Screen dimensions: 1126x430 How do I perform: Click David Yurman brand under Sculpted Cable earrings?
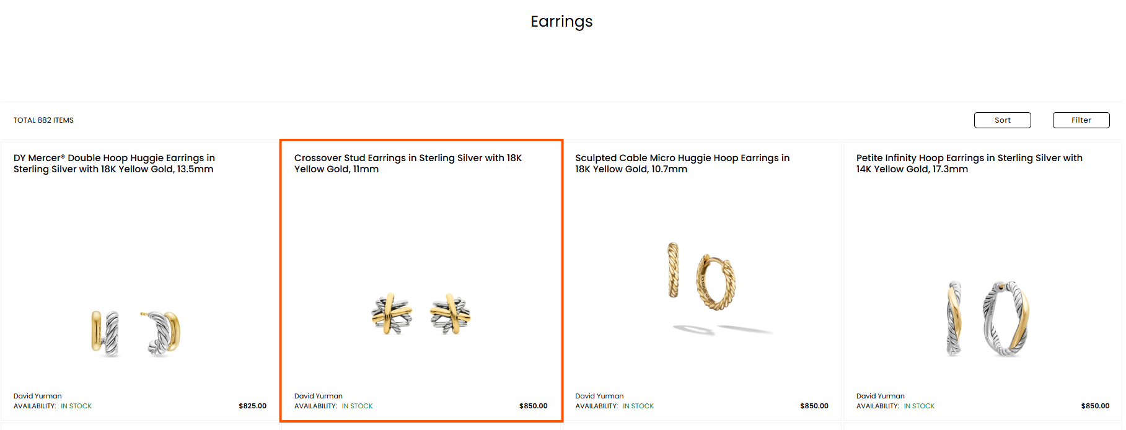599,396
